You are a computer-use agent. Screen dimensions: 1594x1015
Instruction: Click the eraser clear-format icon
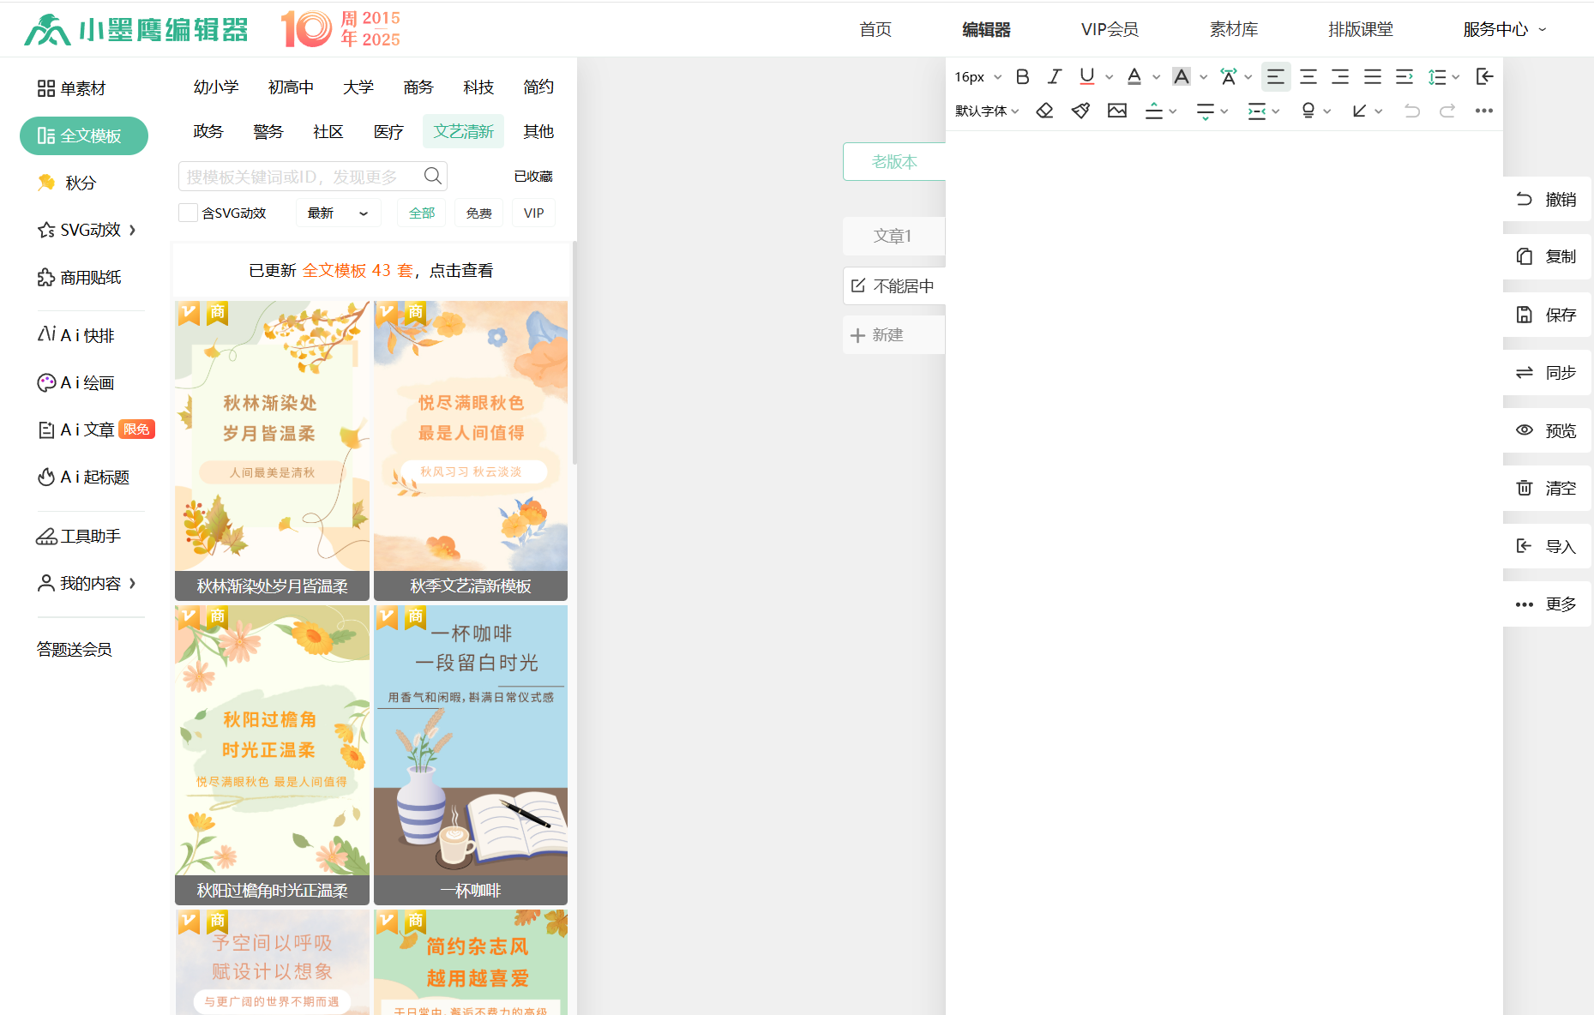coord(1044,111)
